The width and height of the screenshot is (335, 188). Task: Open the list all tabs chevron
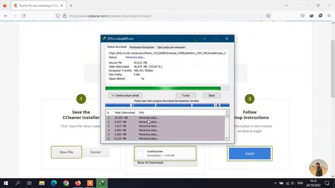pyautogui.click(x=286, y=6)
